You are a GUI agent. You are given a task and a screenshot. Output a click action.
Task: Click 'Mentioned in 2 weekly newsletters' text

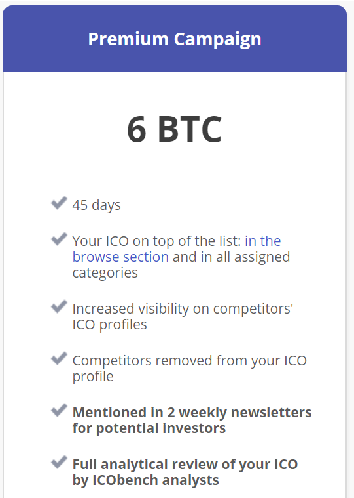coord(192,412)
